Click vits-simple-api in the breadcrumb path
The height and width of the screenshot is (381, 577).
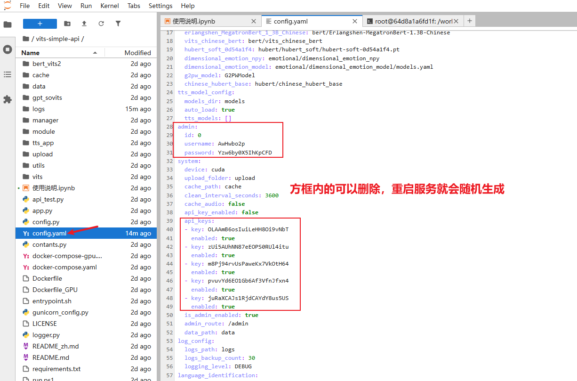[58, 39]
